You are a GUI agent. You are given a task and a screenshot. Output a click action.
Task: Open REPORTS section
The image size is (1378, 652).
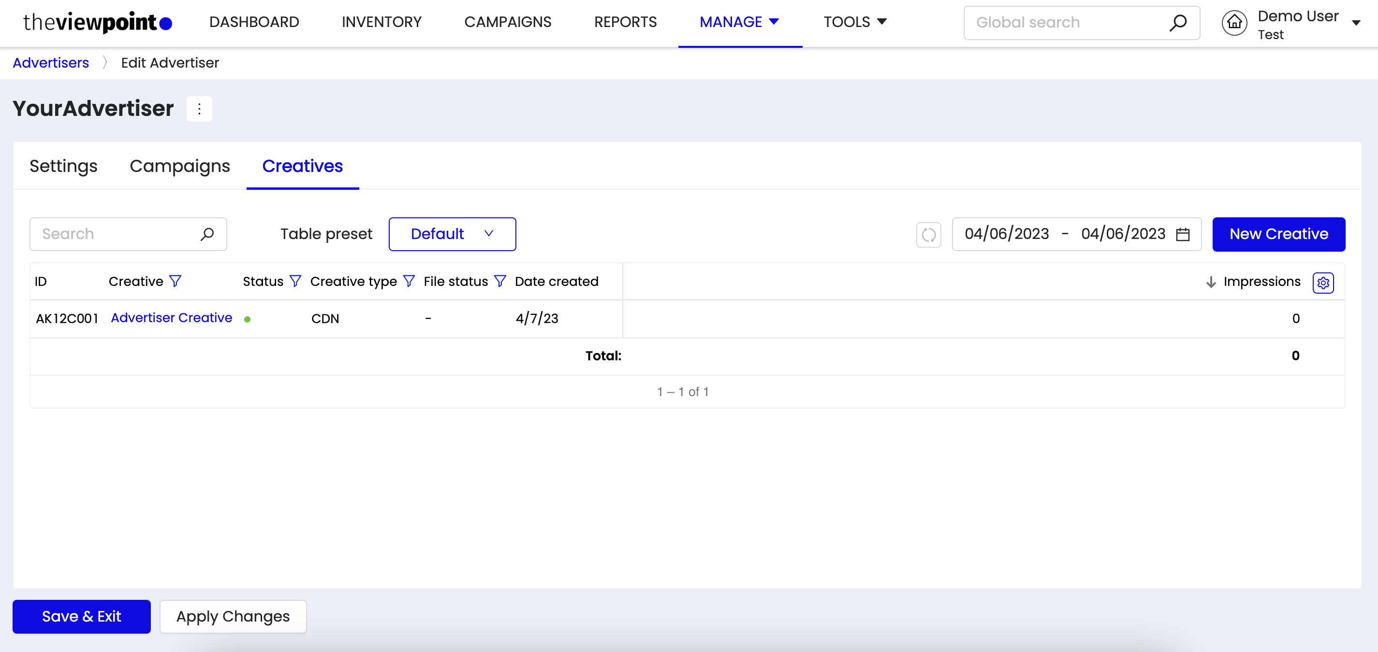625,22
